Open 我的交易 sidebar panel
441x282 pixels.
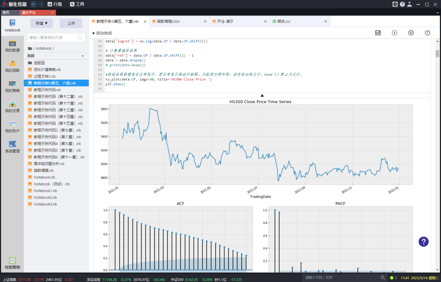click(x=12, y=106)
